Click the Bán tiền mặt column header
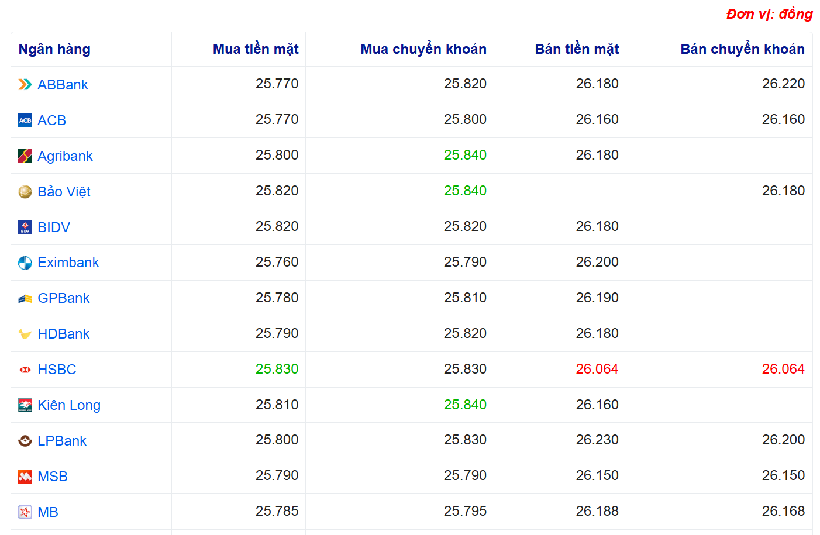 click(577, 49)
